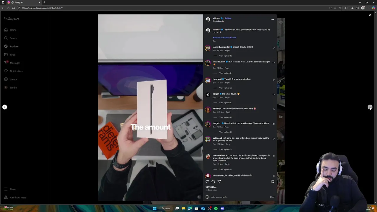
Task: Open Discord from the taskbar
Action: pyautogui.click(x=222, y=208)
